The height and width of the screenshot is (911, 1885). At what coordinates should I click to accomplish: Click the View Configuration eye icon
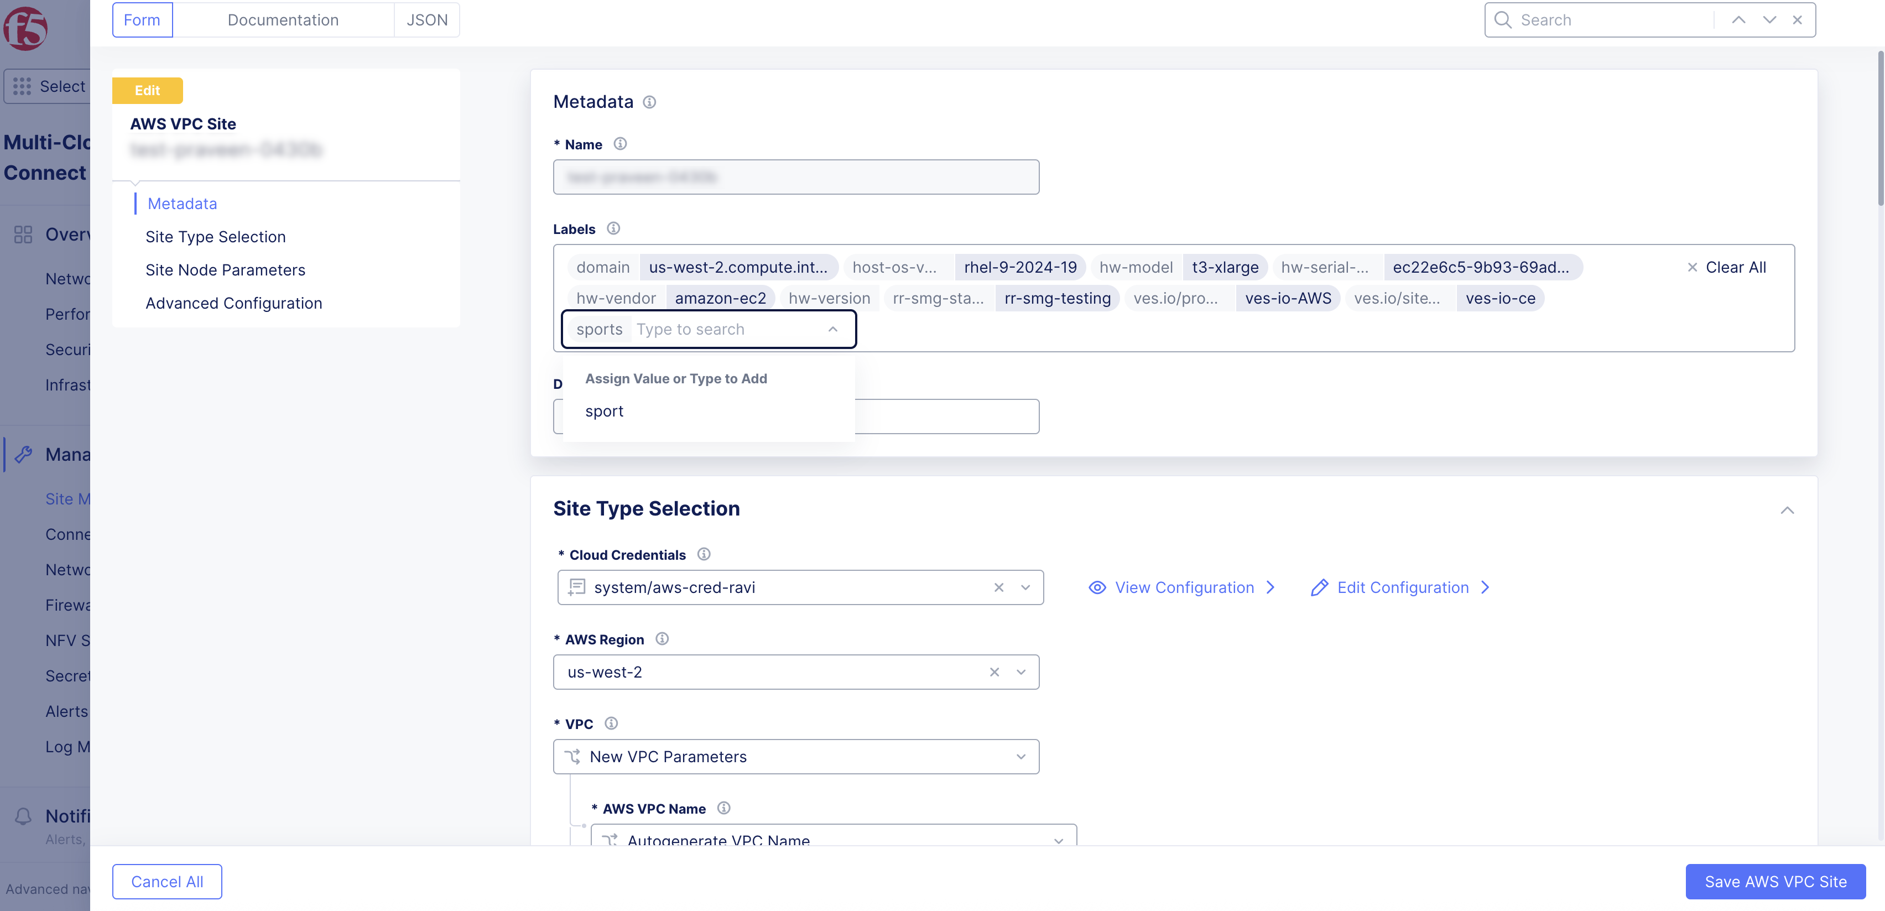pyautogui.click(x=1096, y=587)
